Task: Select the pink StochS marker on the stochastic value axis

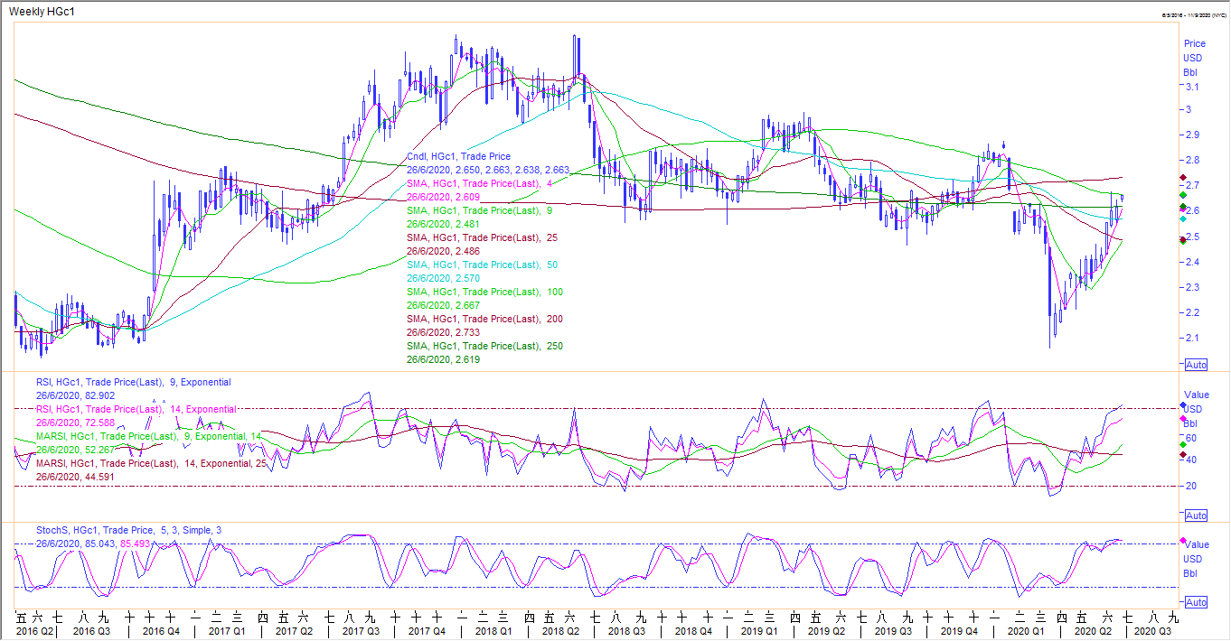Action: point(1183,541)
